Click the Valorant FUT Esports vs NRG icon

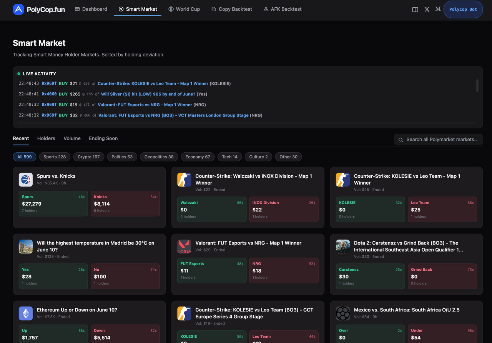click(x=184, y=246)
